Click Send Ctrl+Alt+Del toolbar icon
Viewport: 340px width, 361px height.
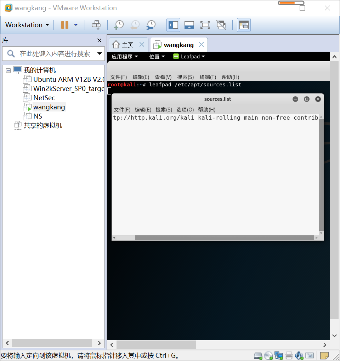pos(96,25)
